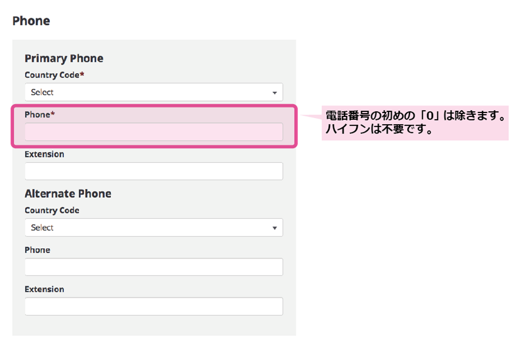Image resolution: width=521 pixels, height=343 pixels.
Task: Click the "Extension" label under Alternate Phone
Action: (x=44, y=289)
